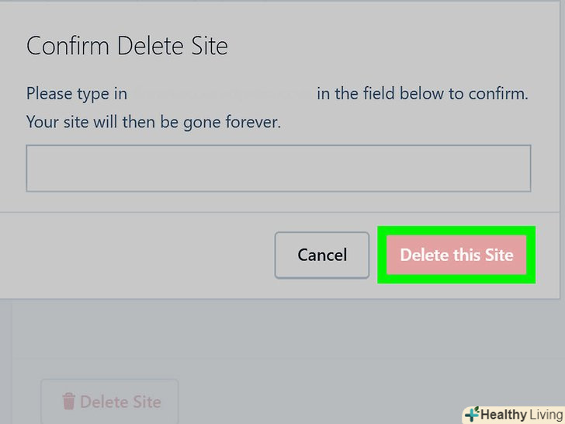Focus the site name confirmation field
This screenshot has width=565, height=424.
point(278,168)
